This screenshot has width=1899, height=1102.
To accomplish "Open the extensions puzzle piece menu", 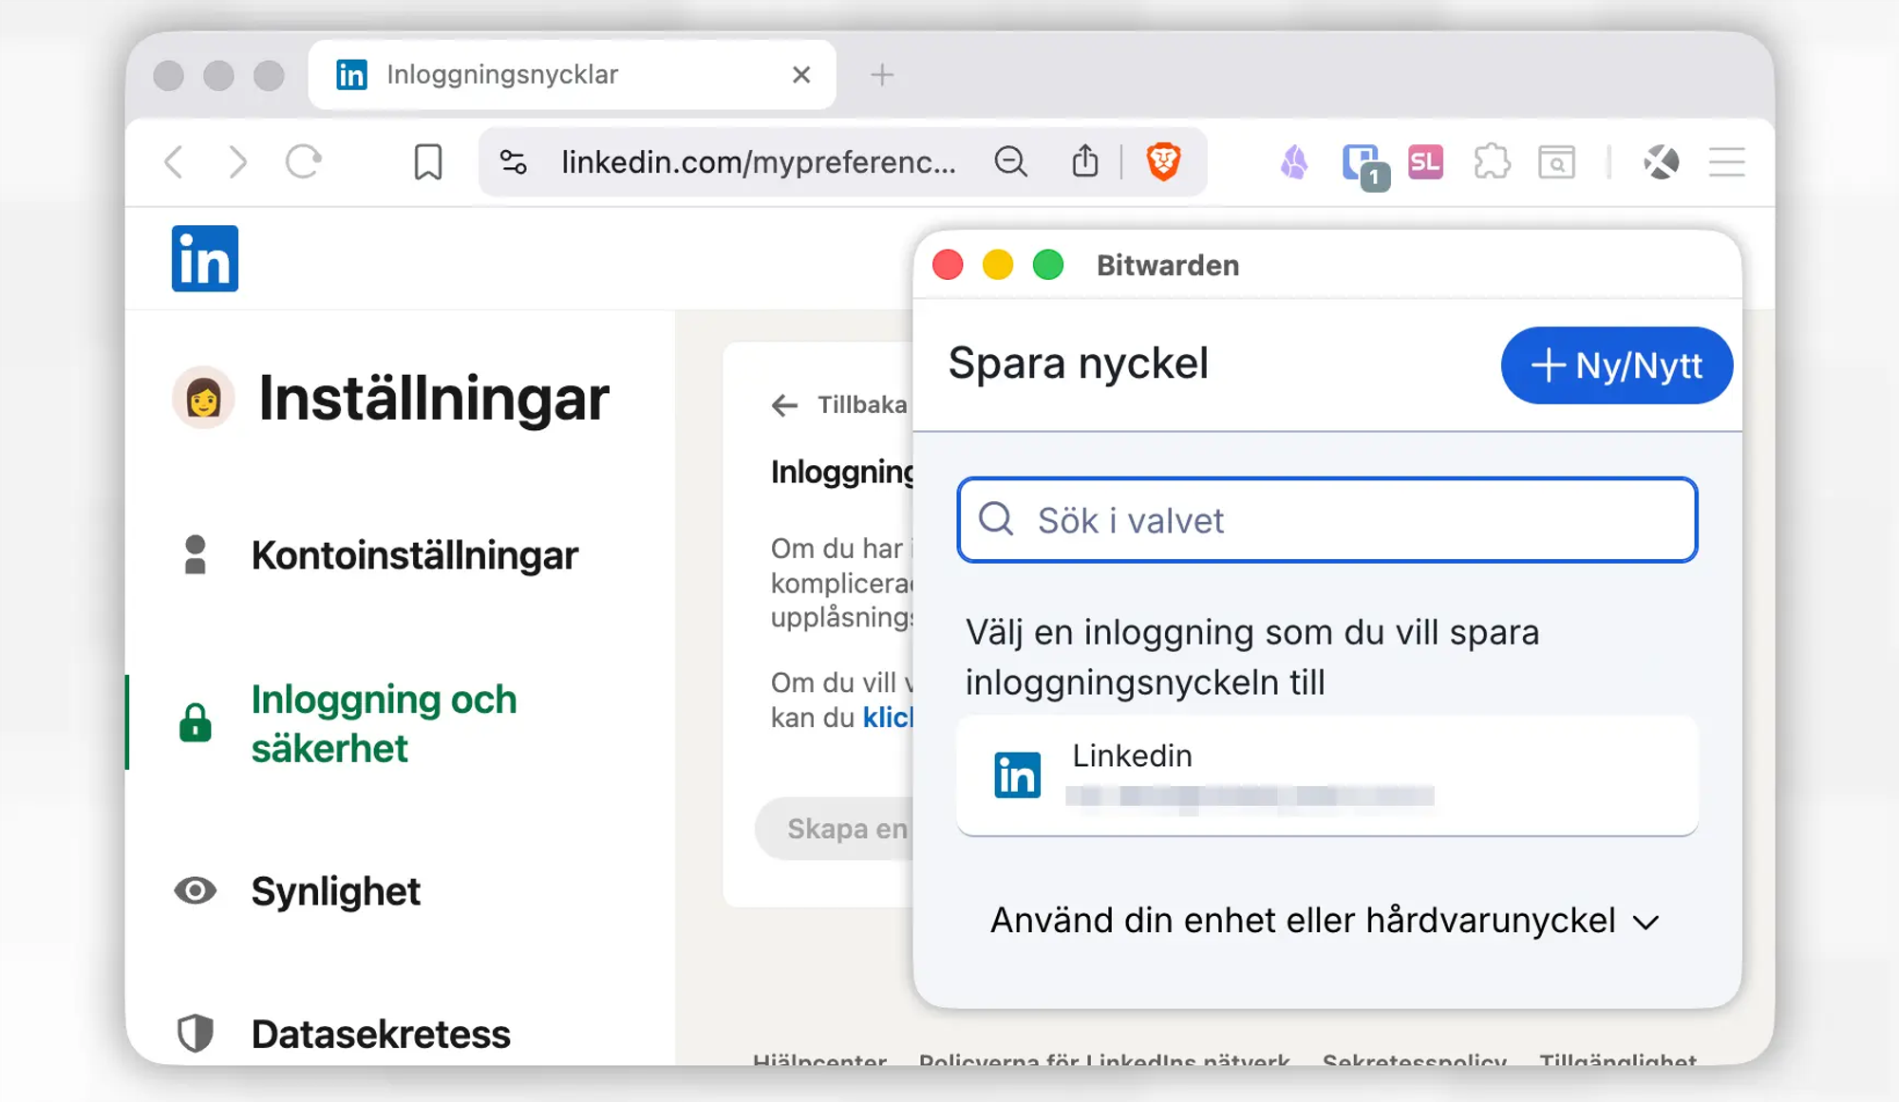I will point(1492,162).
